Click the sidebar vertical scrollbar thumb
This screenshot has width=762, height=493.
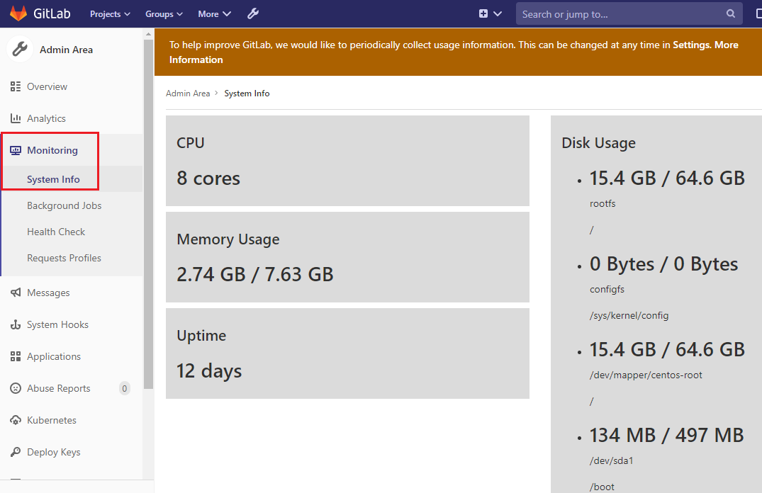148,214
